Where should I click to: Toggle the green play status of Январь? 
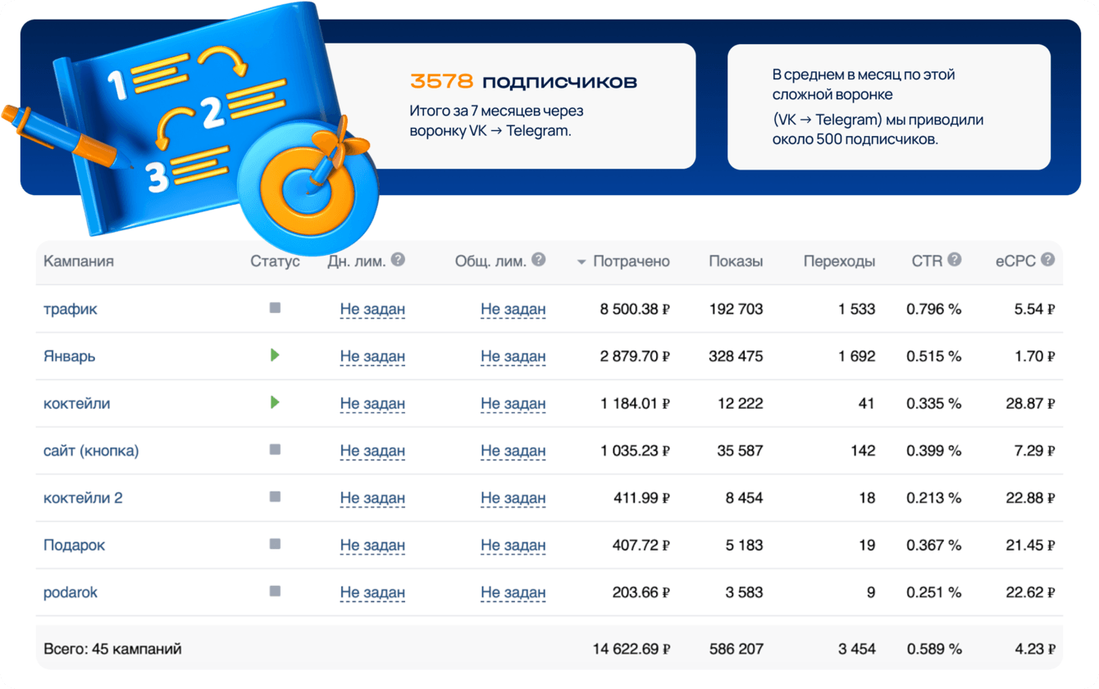(275, 356)
